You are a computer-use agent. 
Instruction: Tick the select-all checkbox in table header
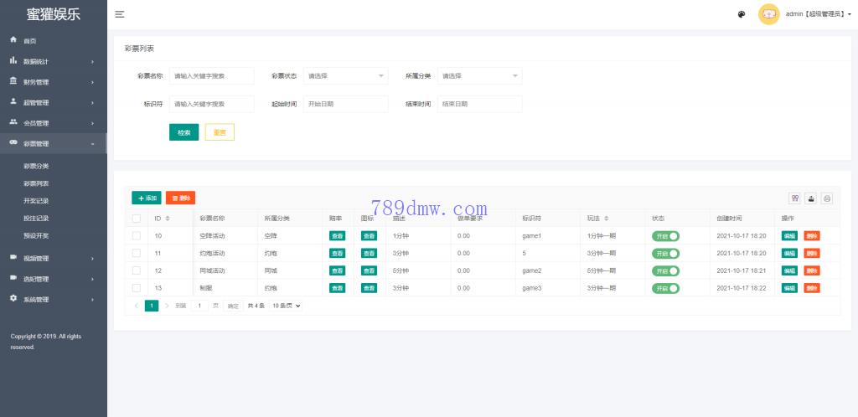[137, 219]
